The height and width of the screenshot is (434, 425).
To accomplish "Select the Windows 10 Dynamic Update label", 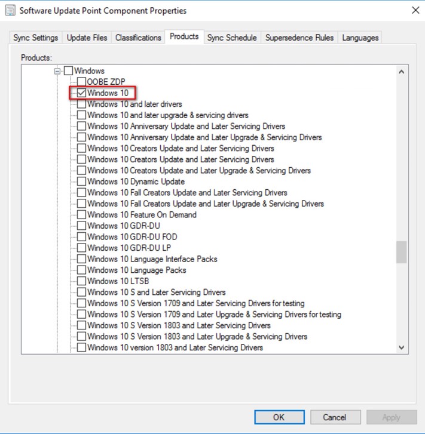I will (x=136, y=181).
